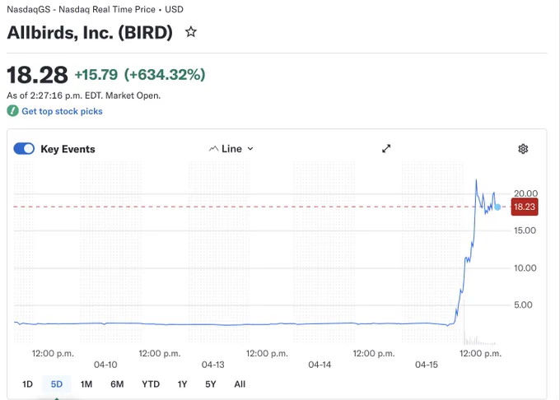
Task: Click the 18.28 current price text
Action: click(x=37, y=75)
